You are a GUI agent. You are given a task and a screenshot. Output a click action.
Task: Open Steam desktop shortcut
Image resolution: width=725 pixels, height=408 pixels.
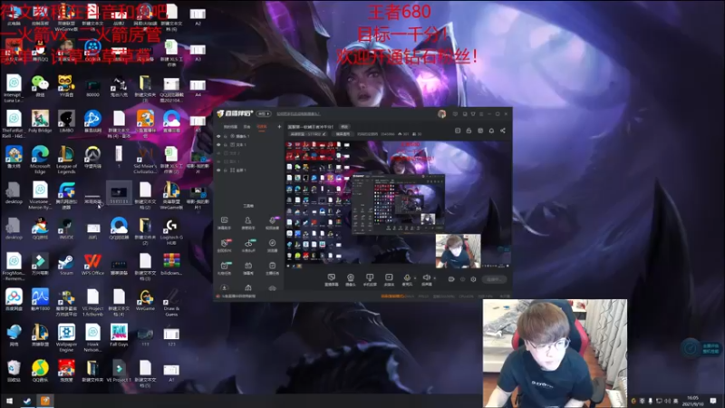pyautogui.click(x=66, y=265)
